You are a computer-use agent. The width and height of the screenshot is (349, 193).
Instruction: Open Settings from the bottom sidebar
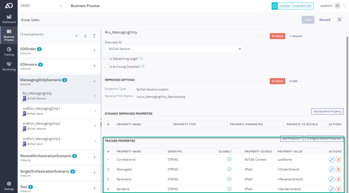pyautogui.click(x=9, y=185)
